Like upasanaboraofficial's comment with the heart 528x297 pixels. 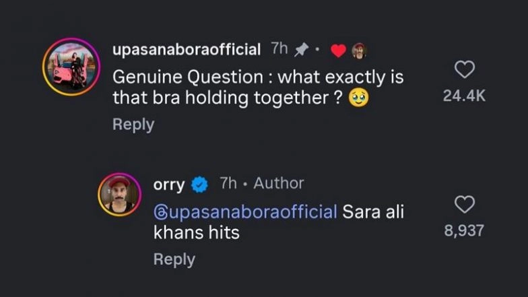click(x=465, y=69)
